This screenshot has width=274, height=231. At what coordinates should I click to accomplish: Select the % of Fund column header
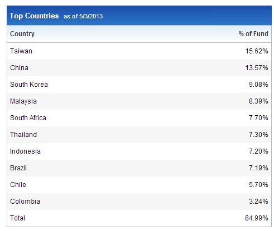pyautogui.click(x=253, y=34)
